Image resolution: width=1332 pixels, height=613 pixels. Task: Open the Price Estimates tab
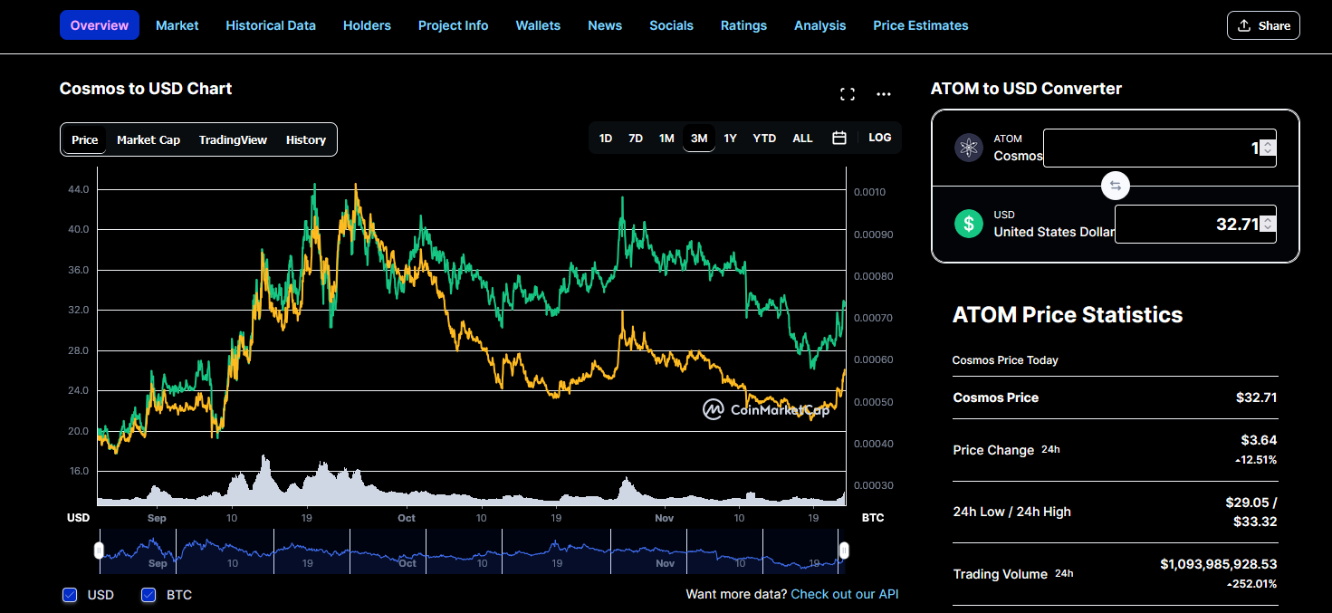pyautogui.click(x=920, y=25)
